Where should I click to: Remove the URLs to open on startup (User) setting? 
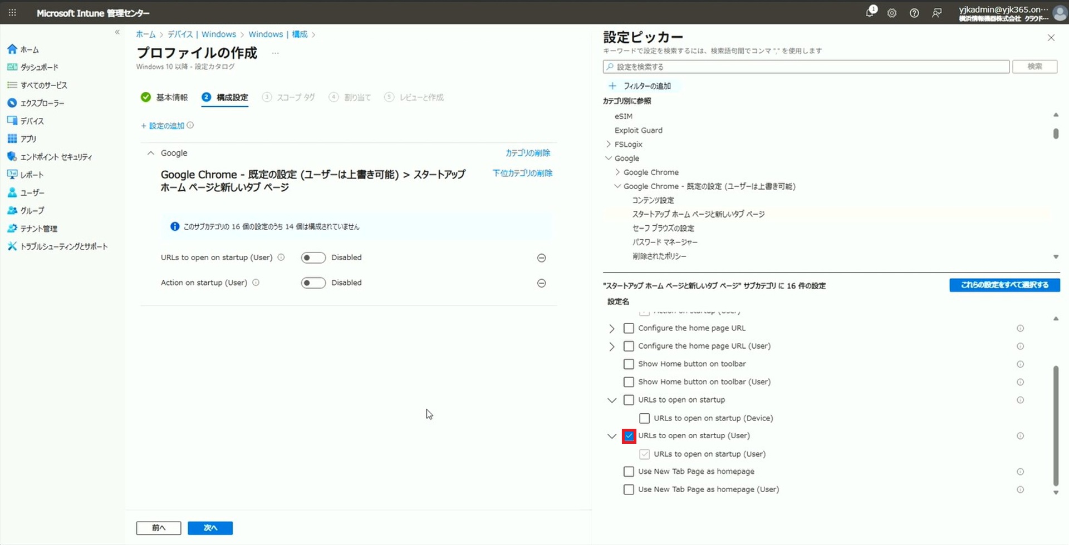tap(541, 258)
